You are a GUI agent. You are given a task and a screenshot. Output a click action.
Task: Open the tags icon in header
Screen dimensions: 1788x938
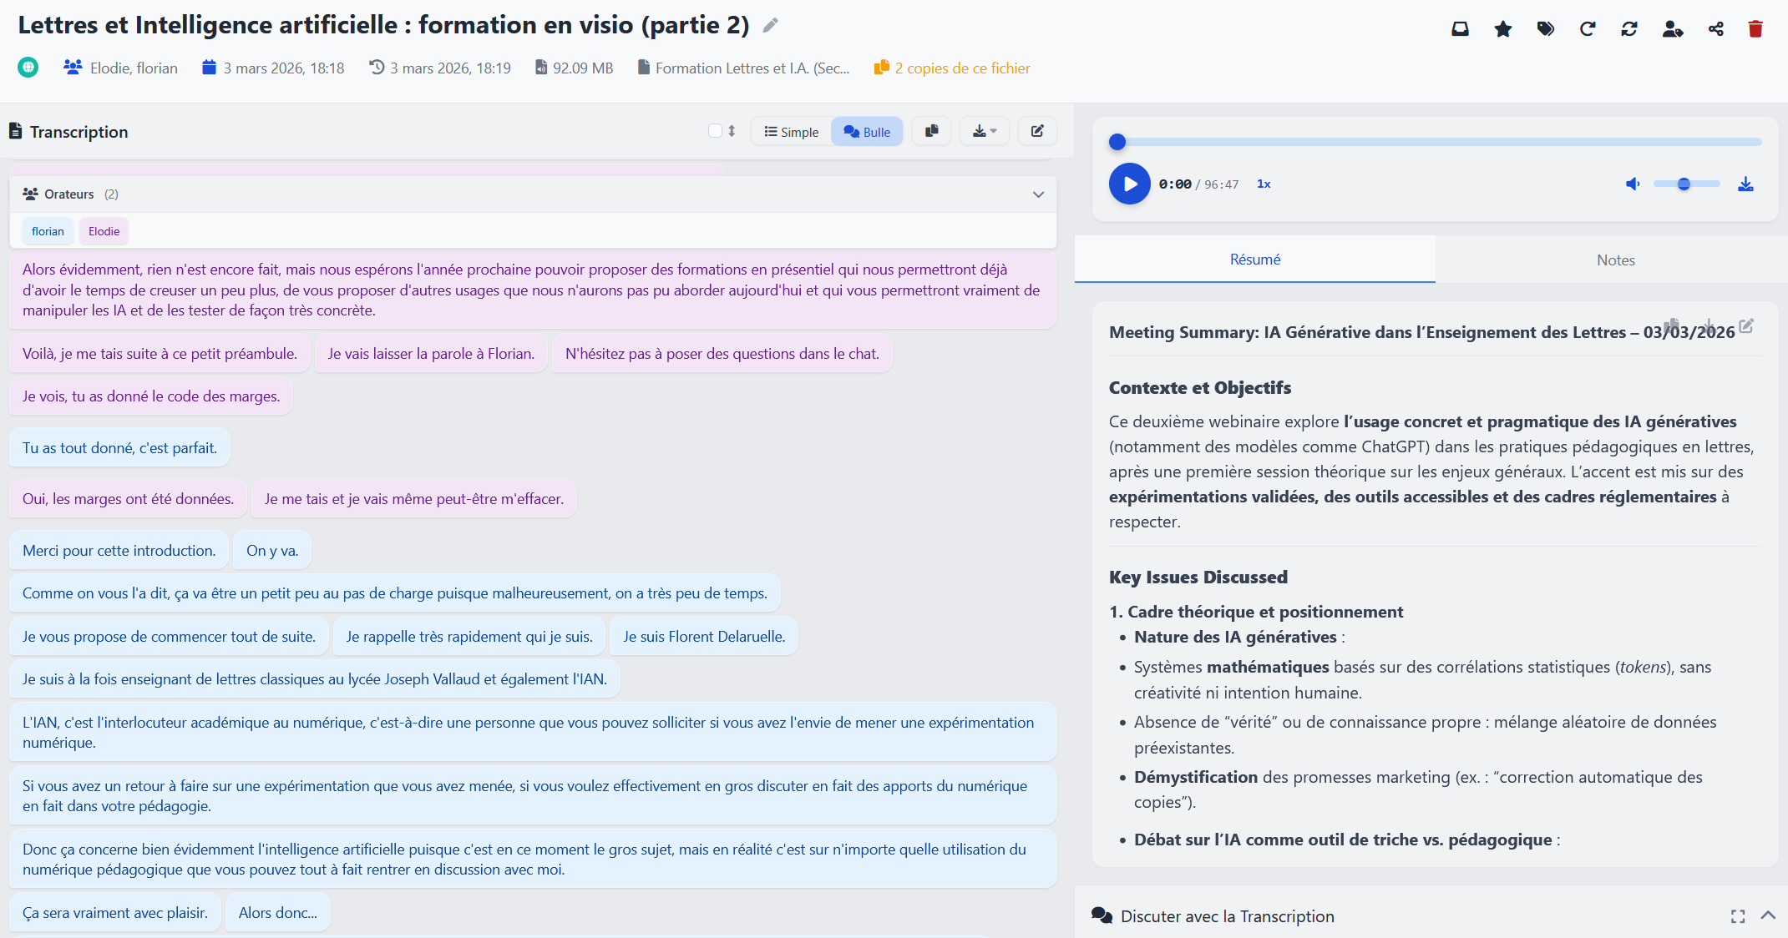(1545, 29)
